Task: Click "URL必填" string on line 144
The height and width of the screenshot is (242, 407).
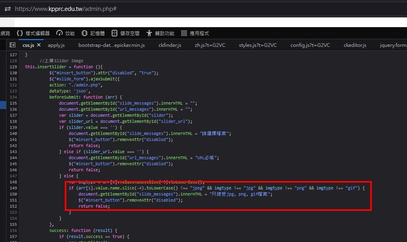Action: 206,158
